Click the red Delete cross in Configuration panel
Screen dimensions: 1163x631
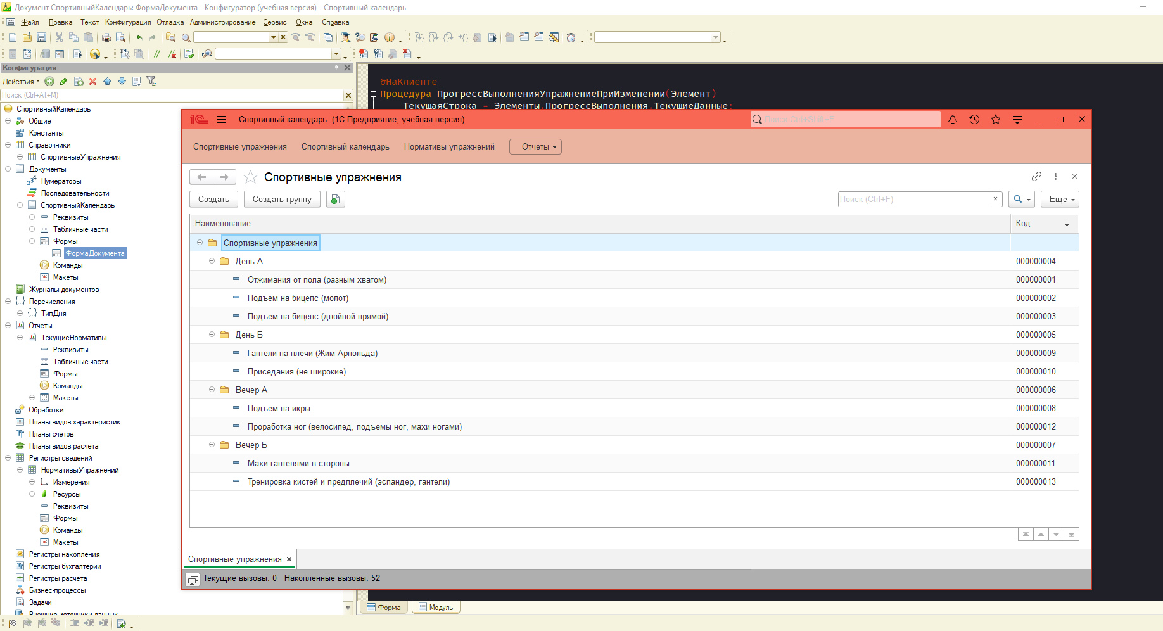point(92,81)
